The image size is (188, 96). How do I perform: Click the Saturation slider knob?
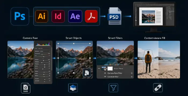(44, 82)
